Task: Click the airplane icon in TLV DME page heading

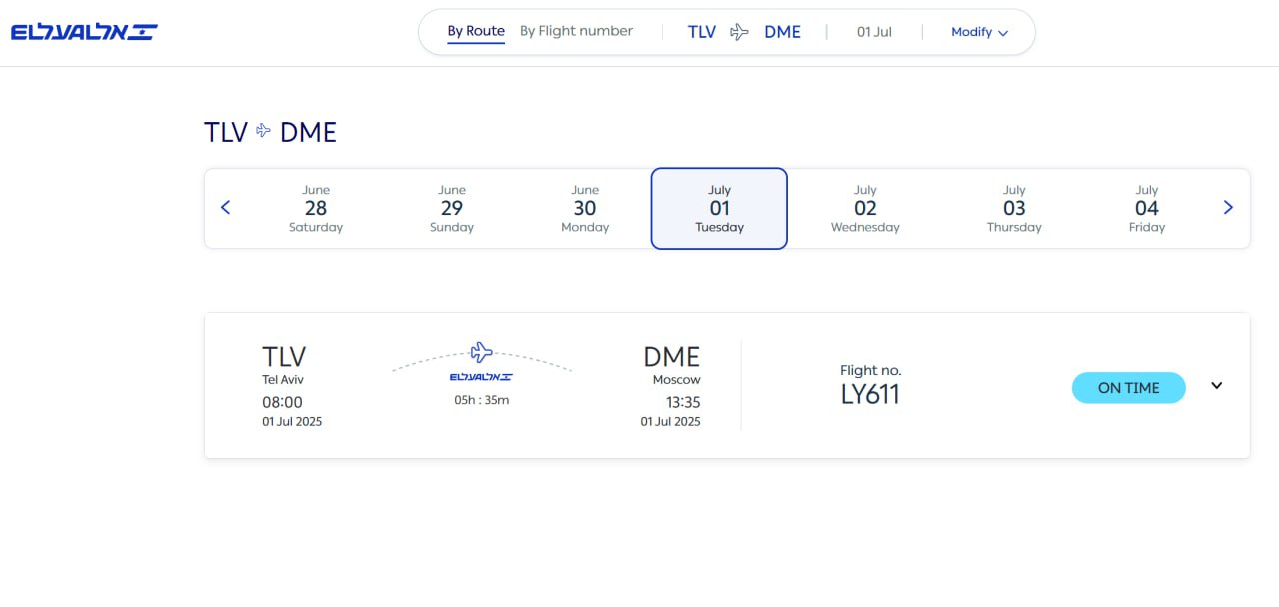Action: (264, 131)
